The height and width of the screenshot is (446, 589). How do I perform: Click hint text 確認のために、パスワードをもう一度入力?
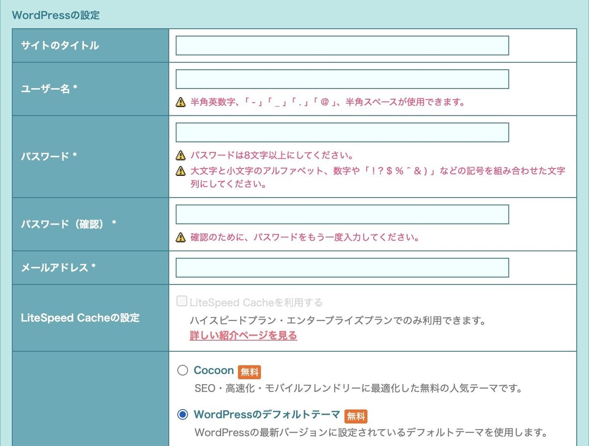(x=306, y=238)
